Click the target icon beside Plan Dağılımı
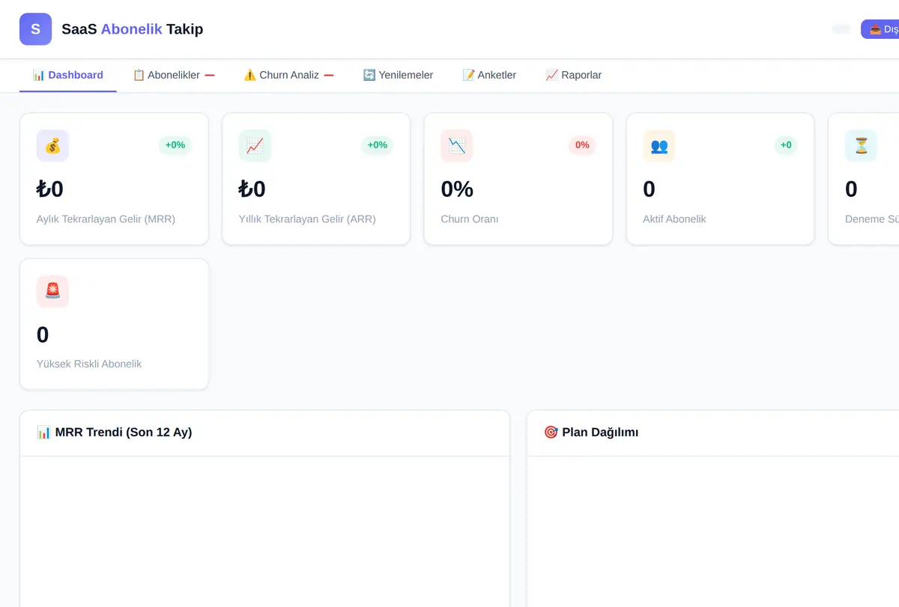Screen dimensions: 899x607 pyautogui.click(x=551, y=432)
